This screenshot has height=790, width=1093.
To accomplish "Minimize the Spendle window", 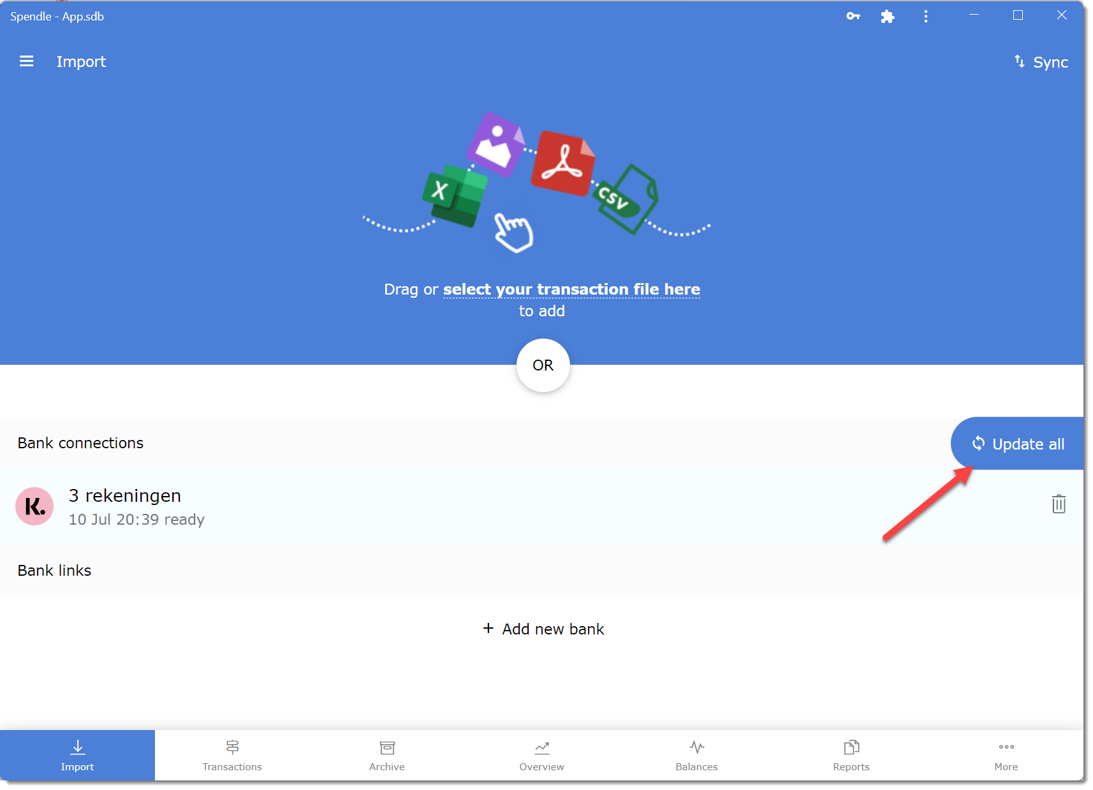I will tap(974, 15).
